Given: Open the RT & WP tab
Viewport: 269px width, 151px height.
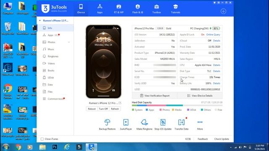Looking at the screenshot, I should (x=119, y=9).
